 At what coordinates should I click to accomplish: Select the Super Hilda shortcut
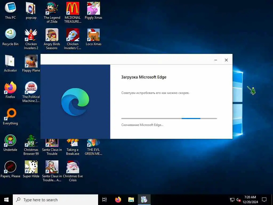(x=31, y=169)
